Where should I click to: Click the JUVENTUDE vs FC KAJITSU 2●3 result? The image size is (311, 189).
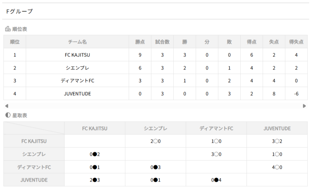[x=95, y=180]
